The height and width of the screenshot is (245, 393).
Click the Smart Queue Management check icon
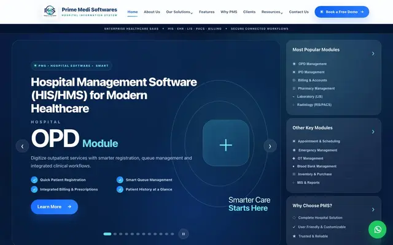click(120, 179)
